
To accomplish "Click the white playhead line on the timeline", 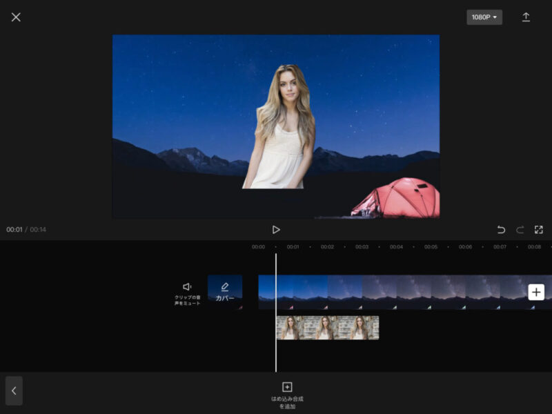I will click(x=276, y=352).
